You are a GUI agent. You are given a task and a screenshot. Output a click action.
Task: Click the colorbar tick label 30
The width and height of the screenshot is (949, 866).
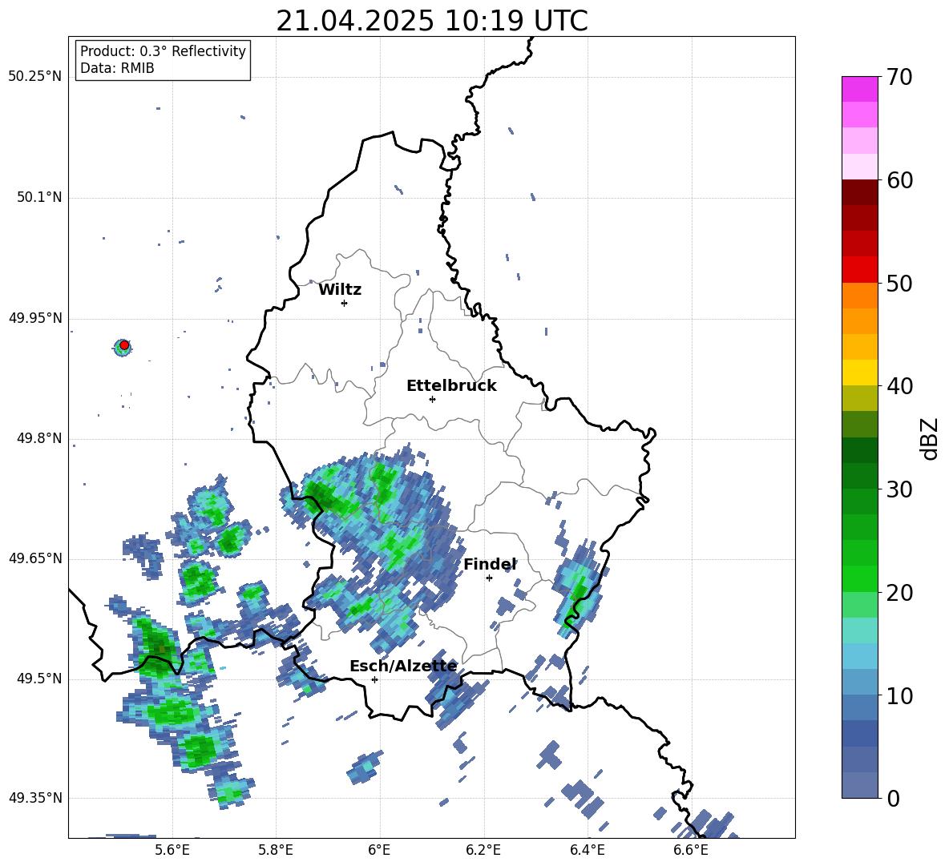(899, 489)
